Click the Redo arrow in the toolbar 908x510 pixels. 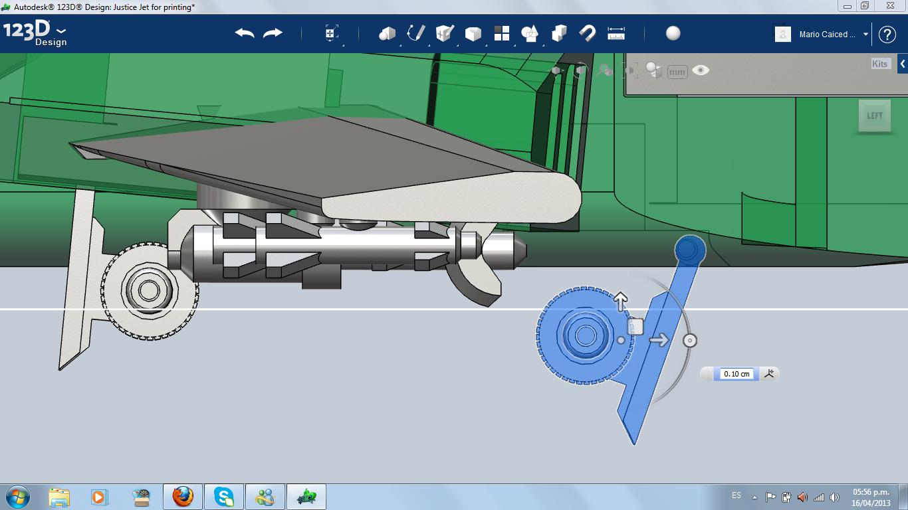tap(273, 33)
